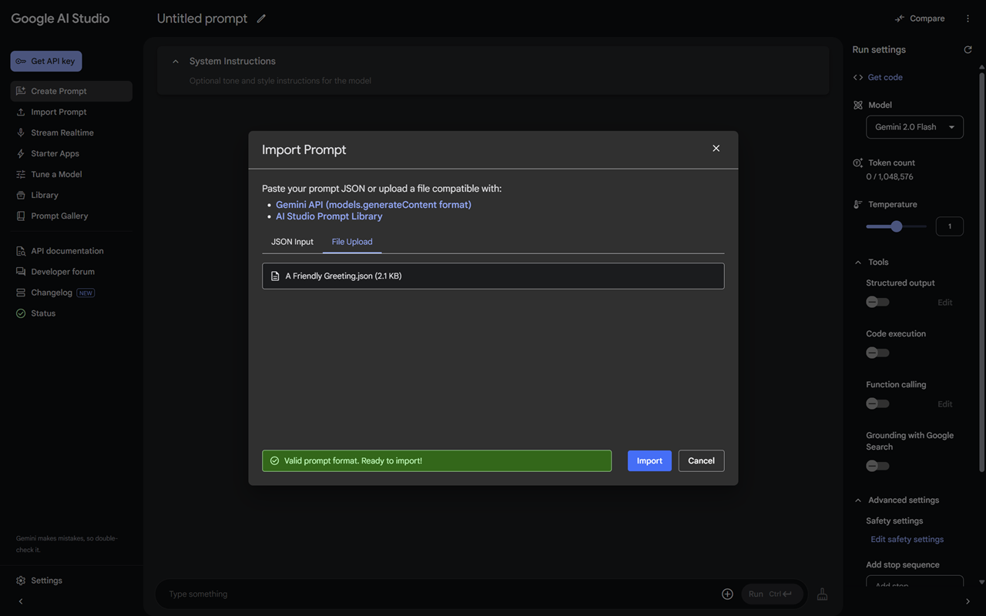Image resolution: width=986 pixels, height=616 pixels.
Task: Toggle the Structured output switch
Action: pyautogui.click(x=877, y=302)
